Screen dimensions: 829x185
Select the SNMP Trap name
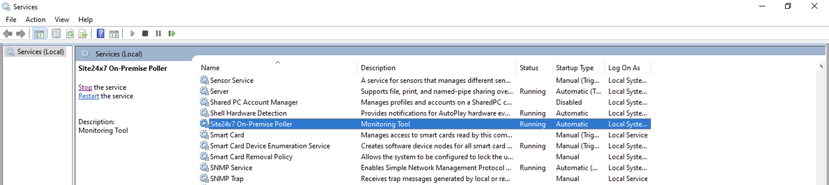point(227,179)
